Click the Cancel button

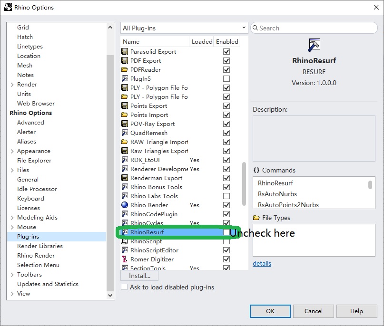tap(313, 311)
